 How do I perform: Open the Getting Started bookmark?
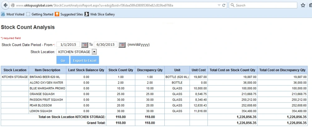pos(40,14)
